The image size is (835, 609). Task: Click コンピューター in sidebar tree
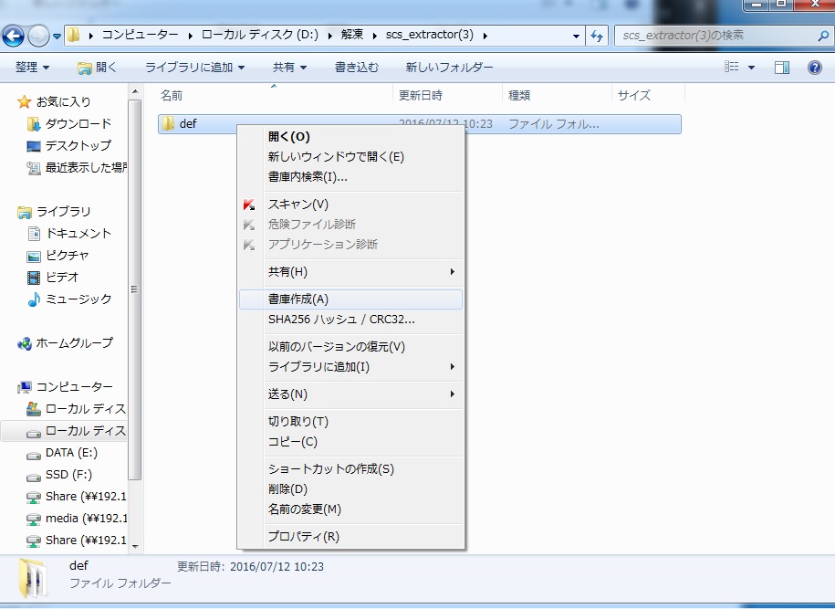coord(65,387)
